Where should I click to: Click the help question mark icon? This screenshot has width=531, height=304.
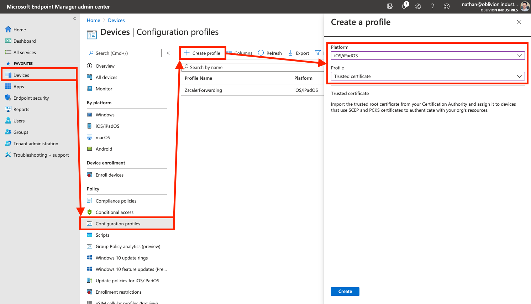pyautogui.click(x=432, y=6)
